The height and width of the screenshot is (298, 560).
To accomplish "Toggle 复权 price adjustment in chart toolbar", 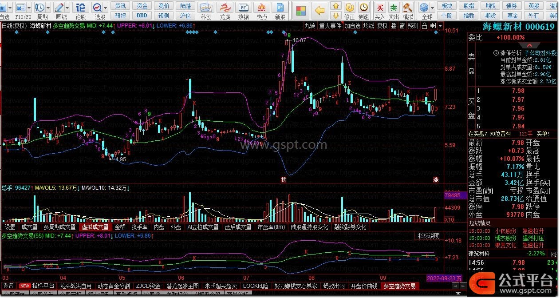I will click(382, 26).
